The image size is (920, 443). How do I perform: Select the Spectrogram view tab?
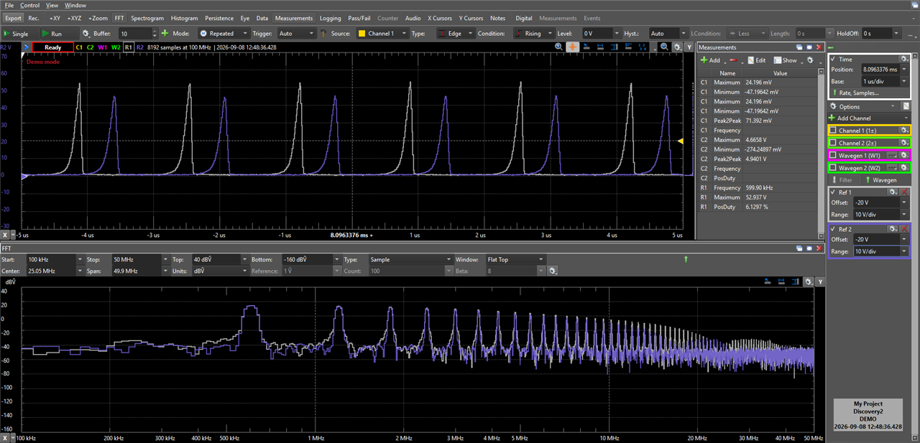click(x=147, y=18)
